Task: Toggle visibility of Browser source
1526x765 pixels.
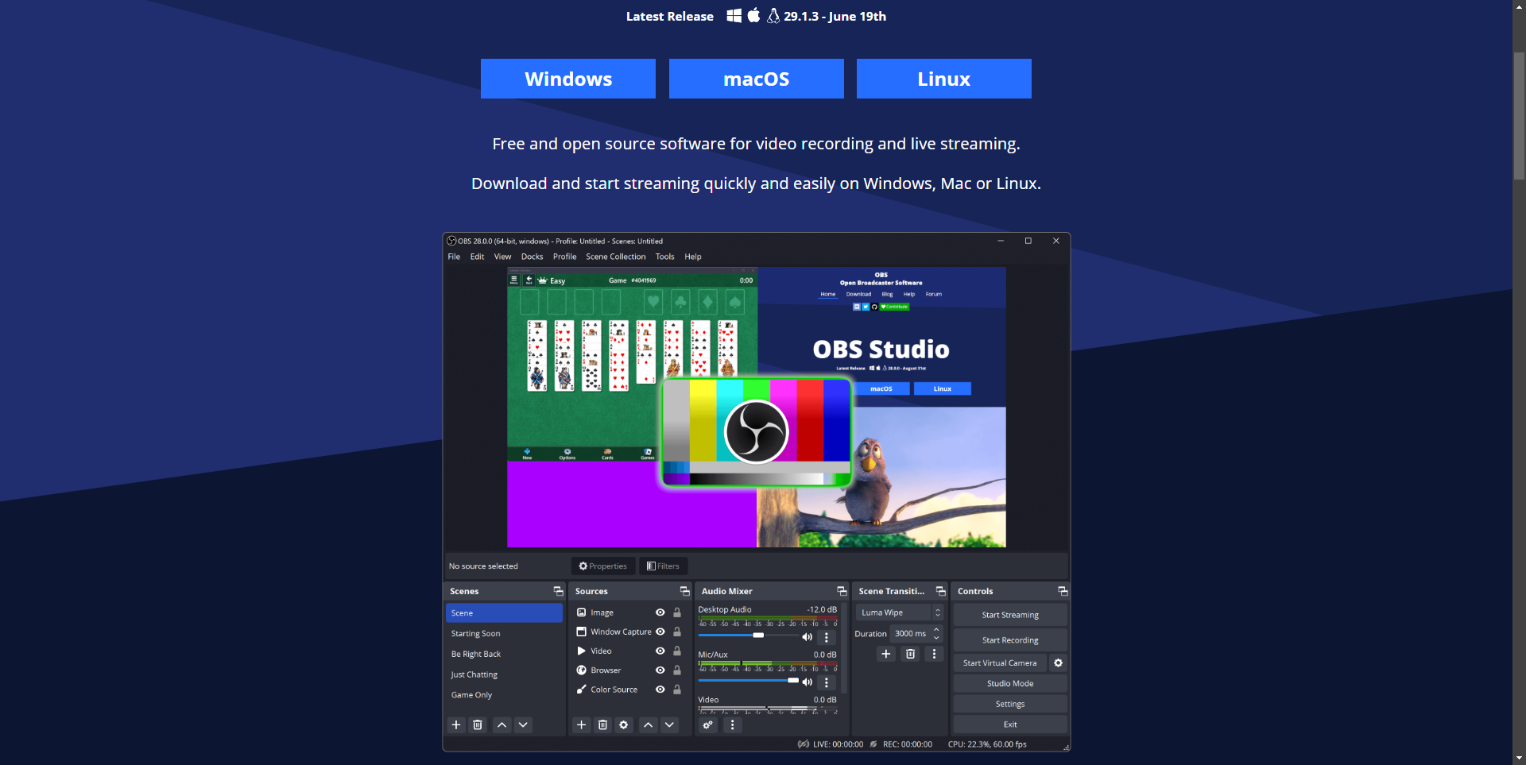Action: [x=660, y=670]
